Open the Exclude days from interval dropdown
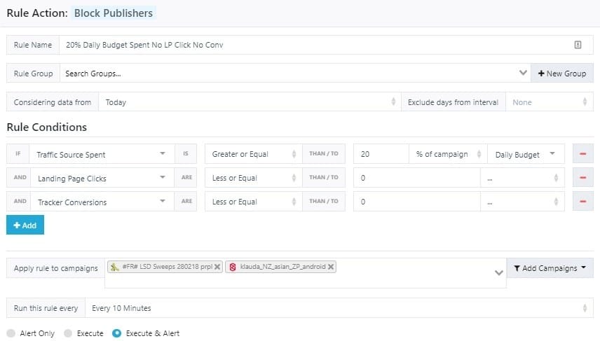The width and height of the screenshot is (600, 341). (x=549, y=102)
